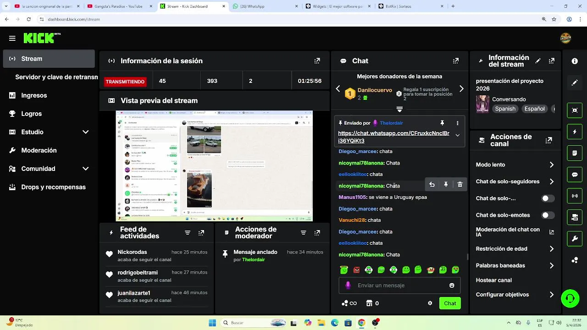587x330 pixels.
Task: Open options menu on pinned message
Action: [457, 123]
